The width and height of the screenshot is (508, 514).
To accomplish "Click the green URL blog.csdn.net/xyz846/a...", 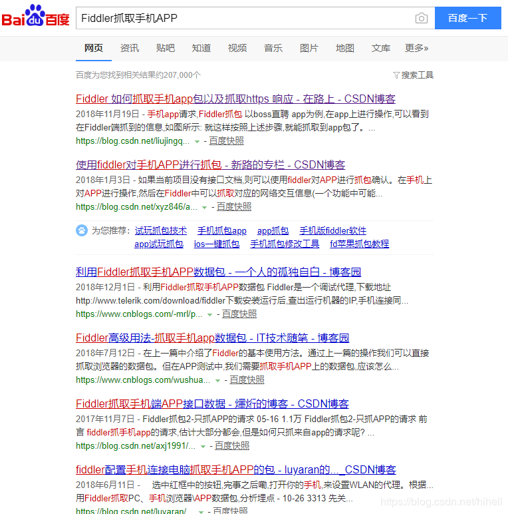I will [136, 207].
